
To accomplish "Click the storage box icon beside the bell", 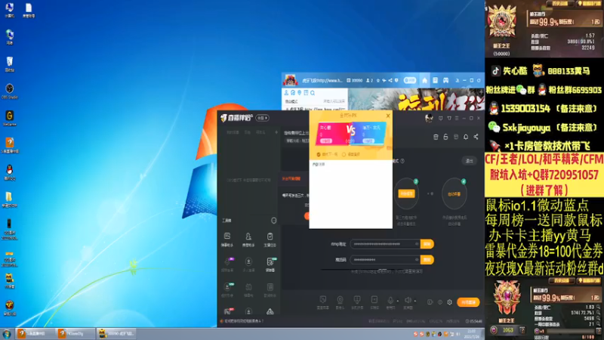I will (x=456, y=137).
